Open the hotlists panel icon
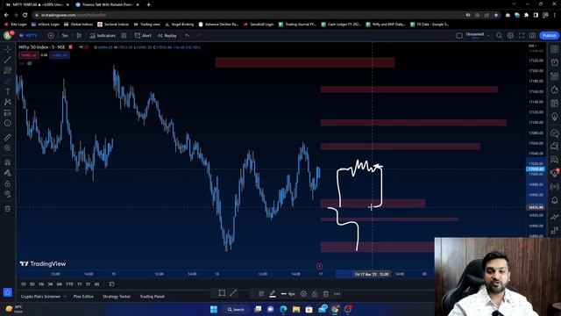This screenshot has height=316, width=561. coord(555,90)
